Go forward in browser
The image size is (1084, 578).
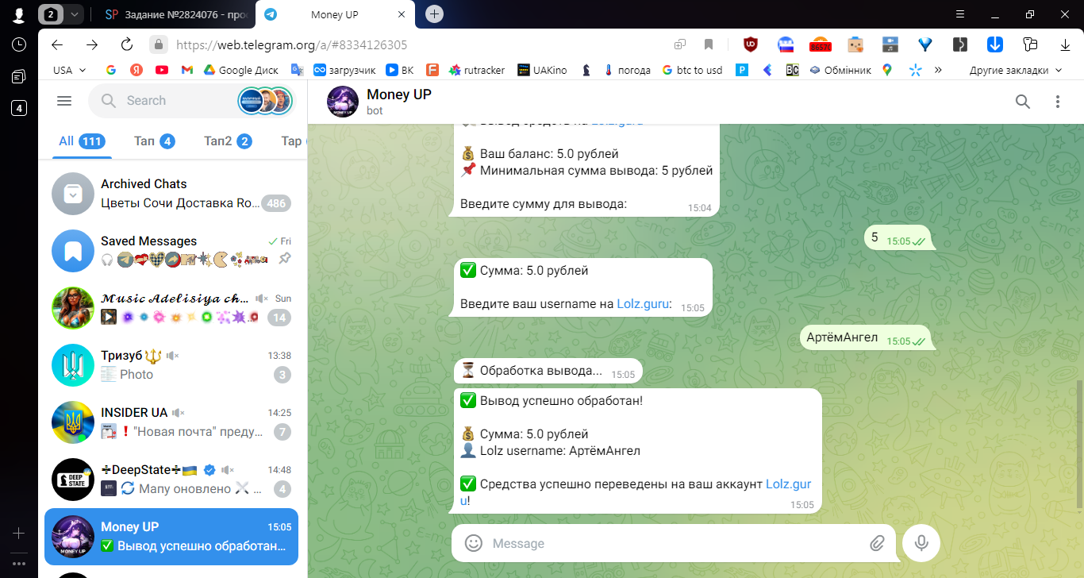tap(92, 44)
